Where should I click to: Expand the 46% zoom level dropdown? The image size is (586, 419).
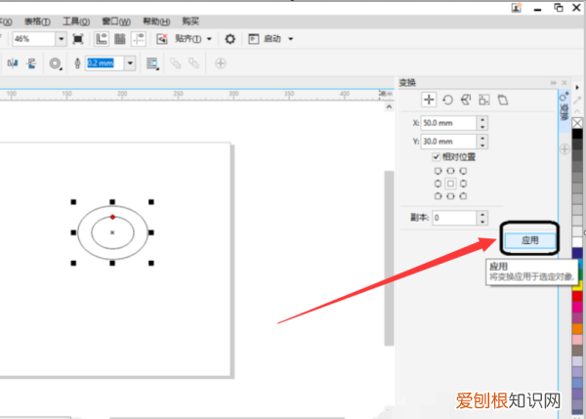click(x=61, y=39)
